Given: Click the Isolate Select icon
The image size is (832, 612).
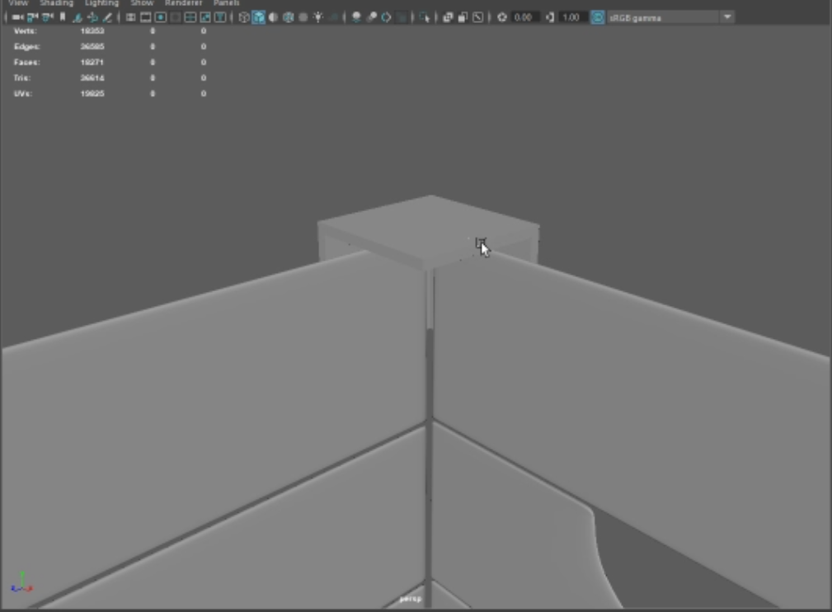Looking at the screenshot, I should (x=424, y=16).
